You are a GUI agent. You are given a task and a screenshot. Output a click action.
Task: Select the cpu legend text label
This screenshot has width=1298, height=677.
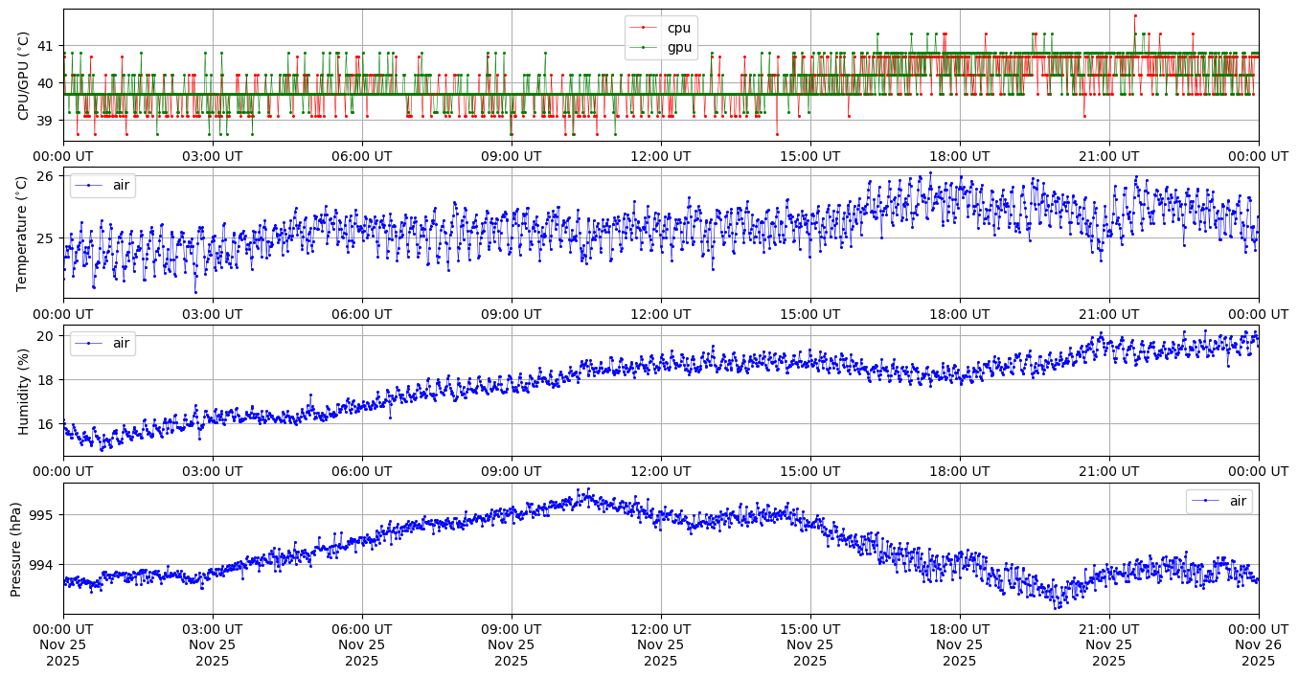[x=678, y=28]
